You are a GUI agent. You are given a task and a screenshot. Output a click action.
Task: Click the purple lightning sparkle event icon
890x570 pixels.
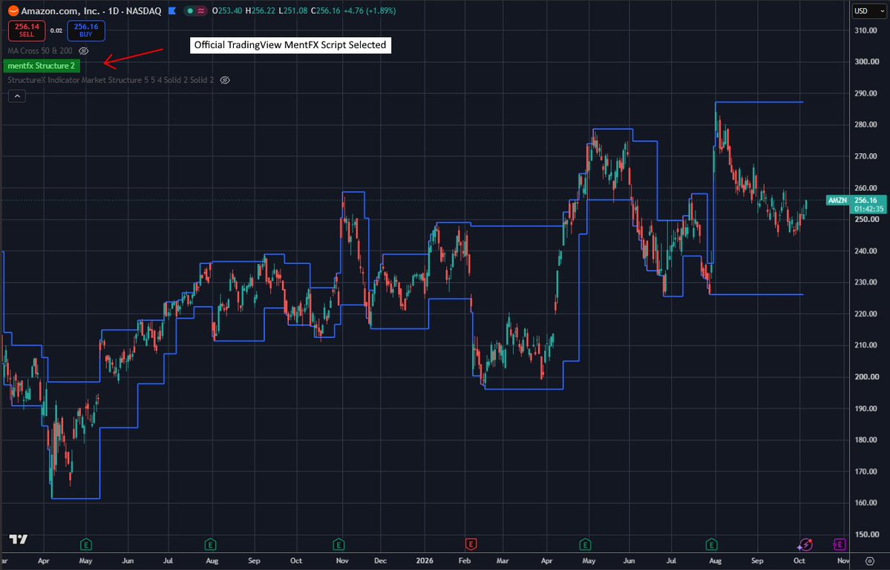pos(805,545)
